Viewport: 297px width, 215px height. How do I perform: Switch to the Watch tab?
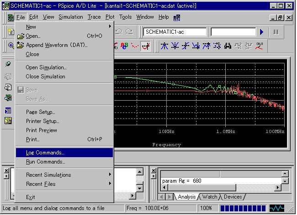tap(210, 197)
